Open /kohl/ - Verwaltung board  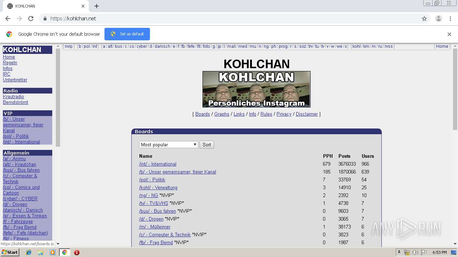(158, 188)
